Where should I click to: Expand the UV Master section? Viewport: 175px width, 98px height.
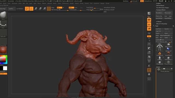click(x=159, y=22)
